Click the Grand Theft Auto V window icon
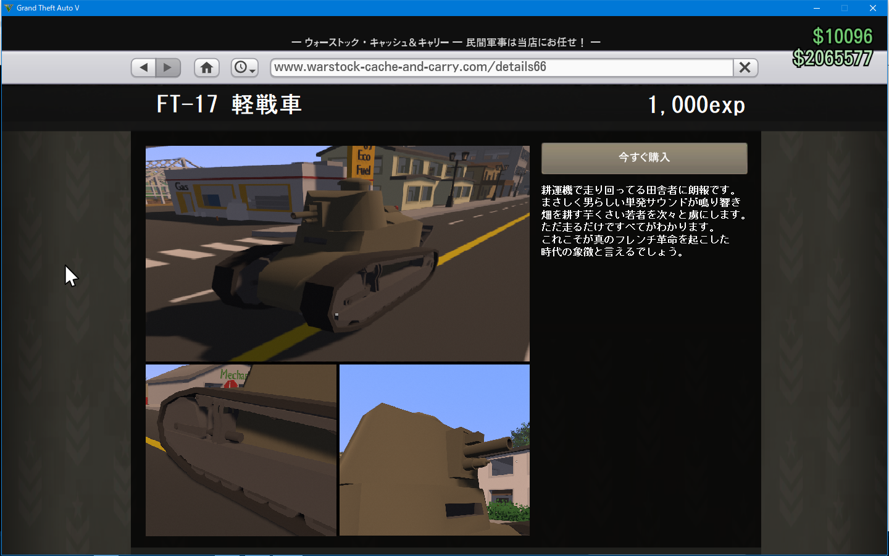The image size is (889, 556). (8, 8)
